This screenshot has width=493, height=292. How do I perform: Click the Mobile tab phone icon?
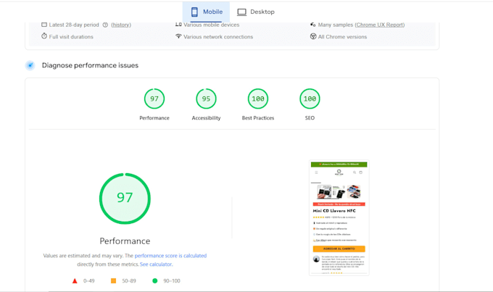click(x=194, y=12)
